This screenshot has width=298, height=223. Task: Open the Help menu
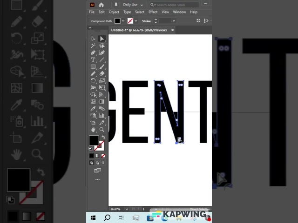(x=194, y=12)
